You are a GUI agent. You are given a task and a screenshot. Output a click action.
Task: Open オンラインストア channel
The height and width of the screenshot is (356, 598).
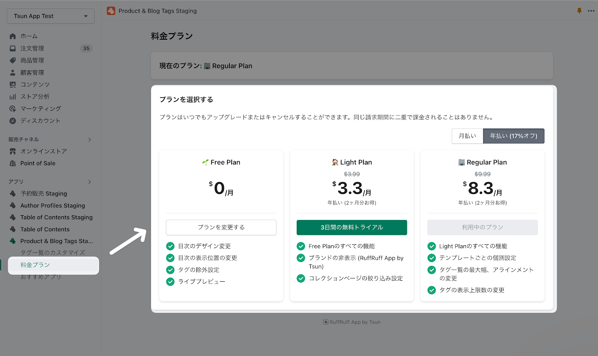pos(44,151)
